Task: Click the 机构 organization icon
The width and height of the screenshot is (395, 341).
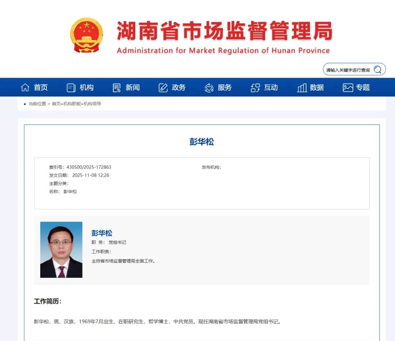Action: [x=71, y=87]
